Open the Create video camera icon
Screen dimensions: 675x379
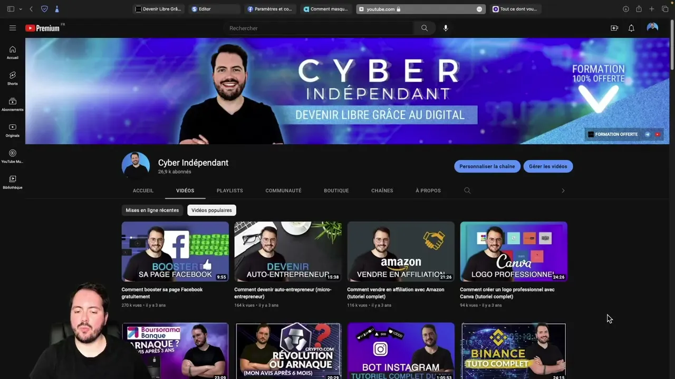[x=614, y=28]
